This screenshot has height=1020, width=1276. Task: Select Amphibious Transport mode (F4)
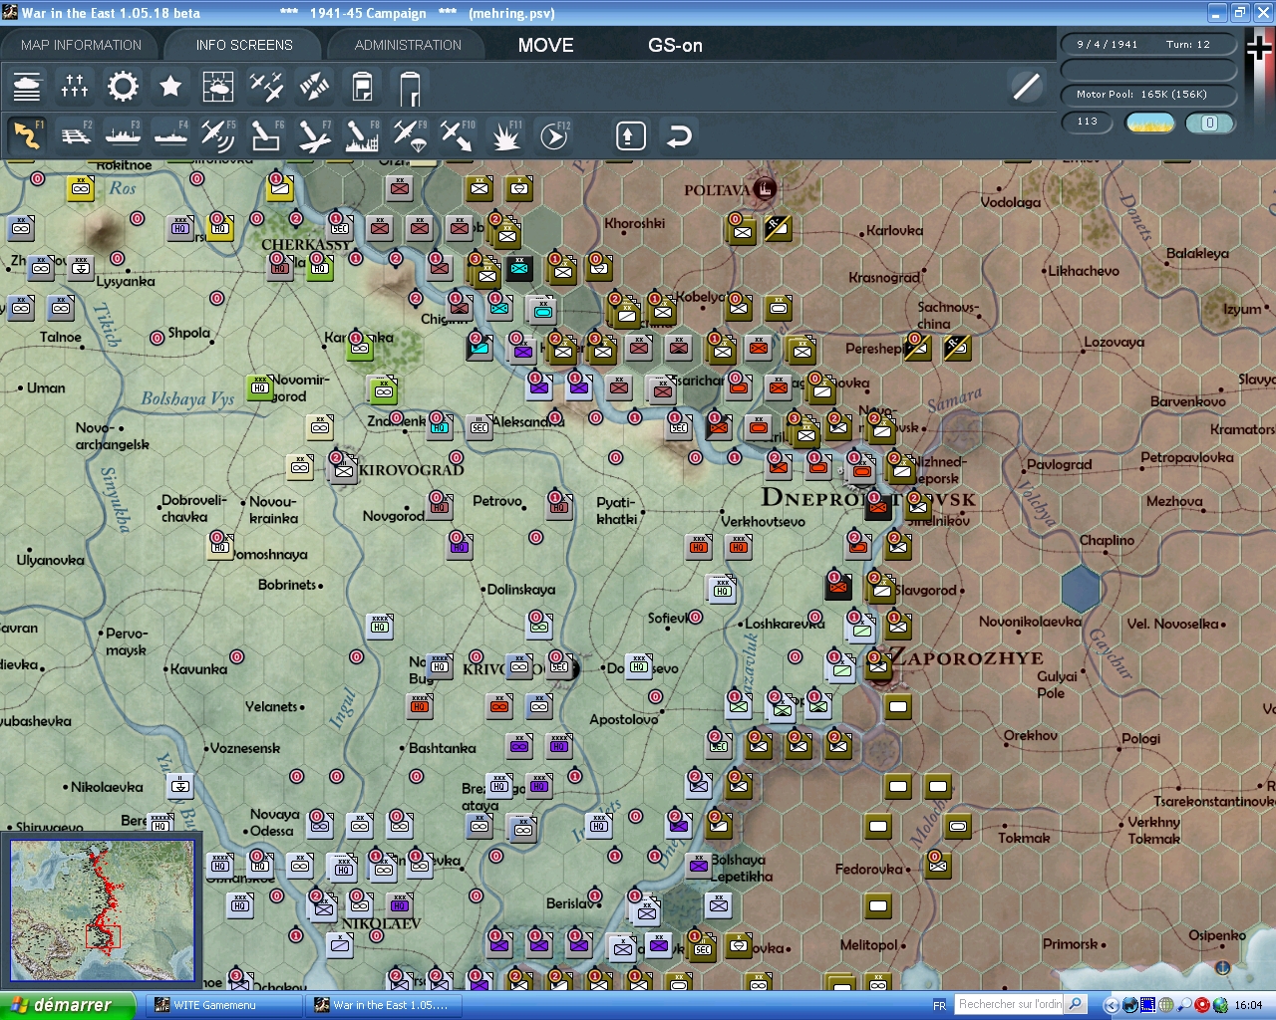[170, 135]
